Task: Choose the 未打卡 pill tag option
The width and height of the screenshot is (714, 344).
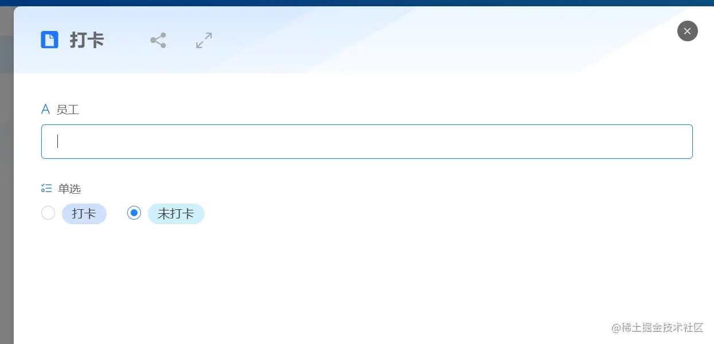Action: point(176,214)
